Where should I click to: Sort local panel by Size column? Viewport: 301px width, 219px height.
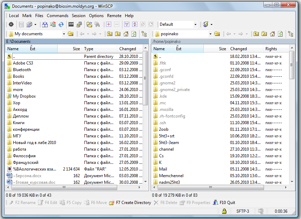[70, 49]
